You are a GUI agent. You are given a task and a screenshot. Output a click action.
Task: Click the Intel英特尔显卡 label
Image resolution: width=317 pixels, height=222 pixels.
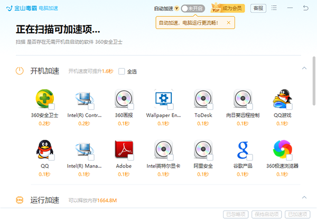pos(163,166)
